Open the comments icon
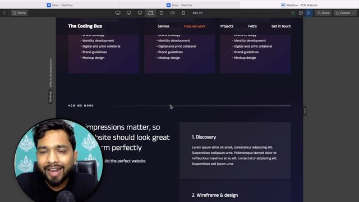Image resolution: width=359 pixels, height=202 pixels. coord(301,13)
